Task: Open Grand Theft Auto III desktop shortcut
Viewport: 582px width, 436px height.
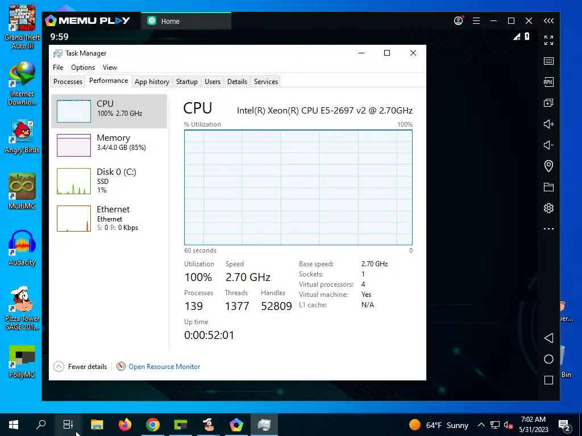Action: (x=22, y=27)
